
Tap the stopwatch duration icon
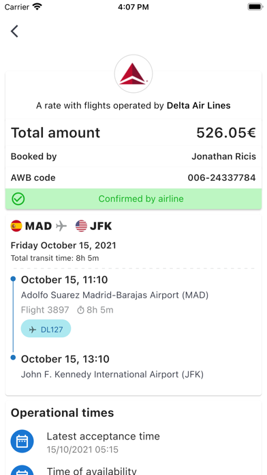point(80,311)
